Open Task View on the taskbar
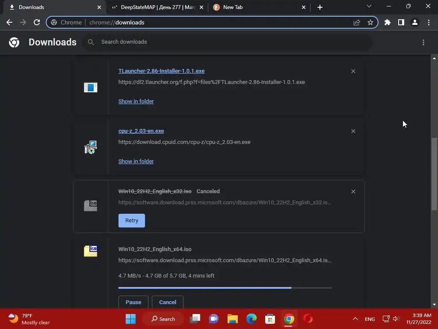Viewport: 438px width, 329px height. 195,319
